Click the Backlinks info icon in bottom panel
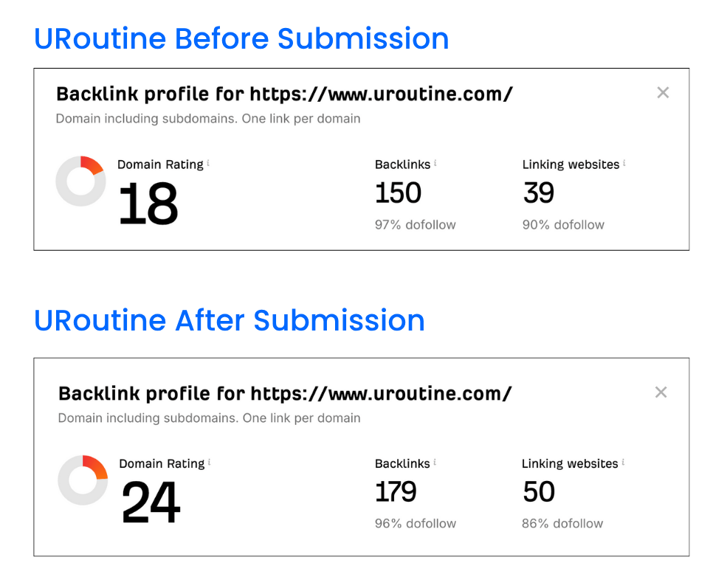This screenshot has height=588, width=727. 435,463
